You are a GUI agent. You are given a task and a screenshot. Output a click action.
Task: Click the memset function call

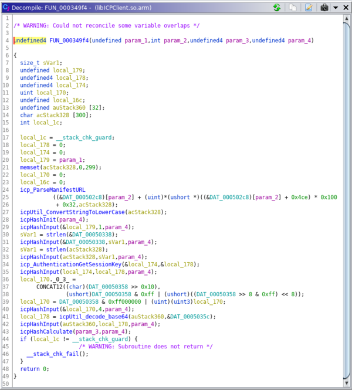tap(29, 167)
